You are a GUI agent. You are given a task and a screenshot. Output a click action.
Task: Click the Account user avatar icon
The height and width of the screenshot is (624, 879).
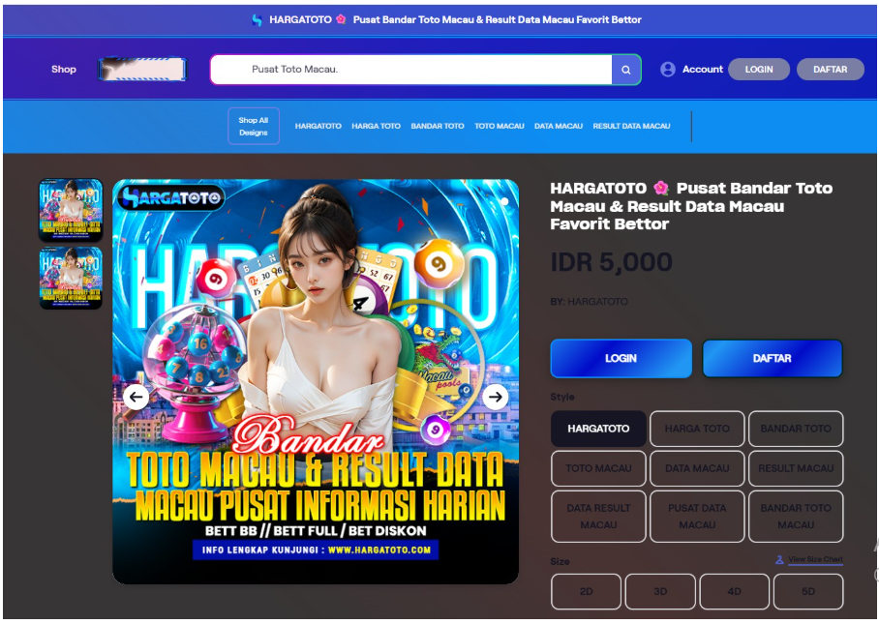668,70
